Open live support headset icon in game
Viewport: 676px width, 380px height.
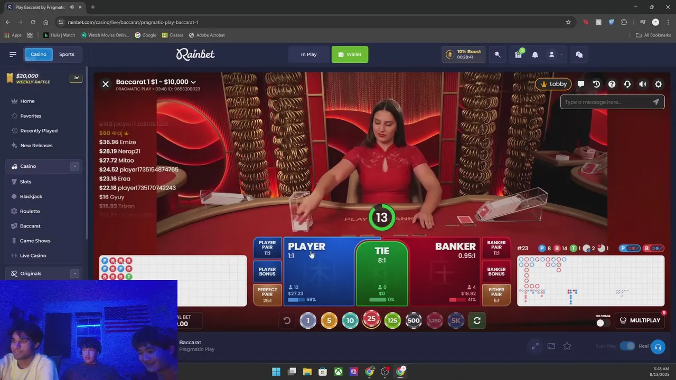pyautogui.click(x=627, y=84)
